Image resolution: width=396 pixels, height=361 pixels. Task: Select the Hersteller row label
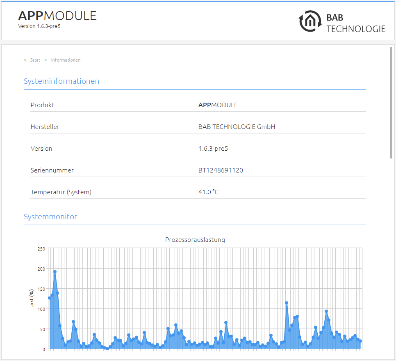coord(45,127)
